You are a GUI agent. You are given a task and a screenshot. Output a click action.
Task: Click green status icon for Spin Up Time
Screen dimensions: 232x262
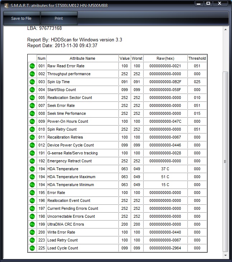32,82
